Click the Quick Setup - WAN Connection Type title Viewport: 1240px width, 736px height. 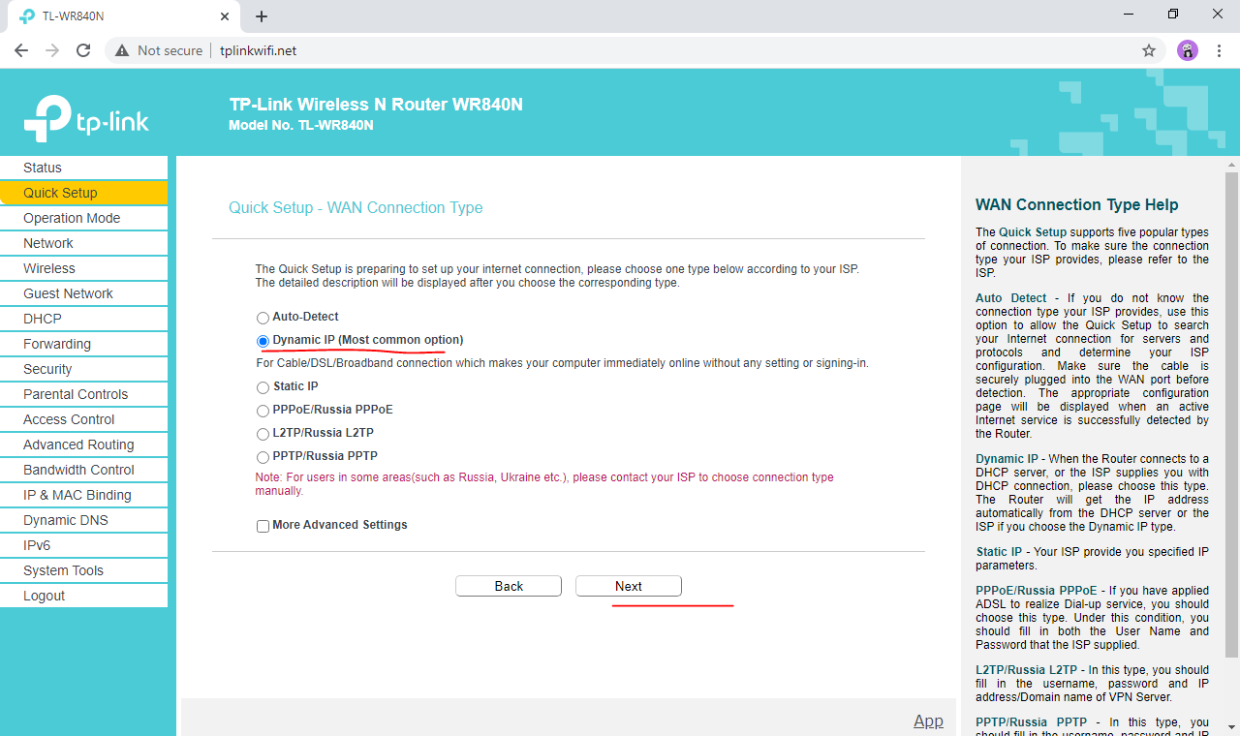[356, 207]
